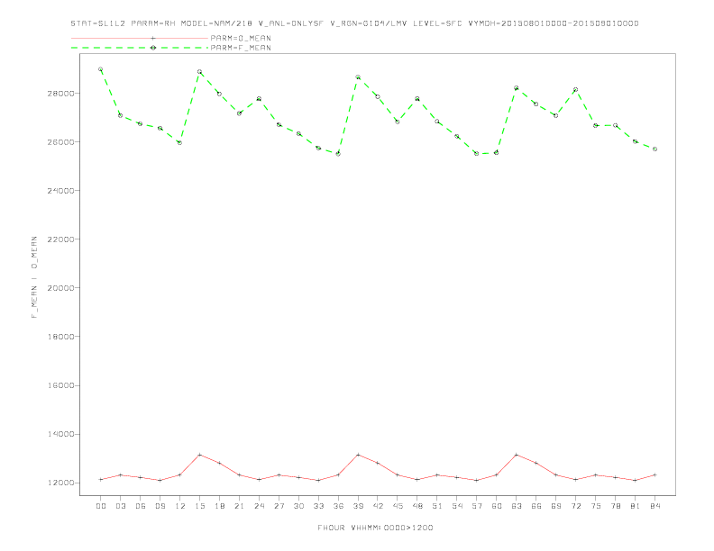Screen dimensions: 714x551
Task: Click the 75 forecast hour label
Action: click(596, 506)
